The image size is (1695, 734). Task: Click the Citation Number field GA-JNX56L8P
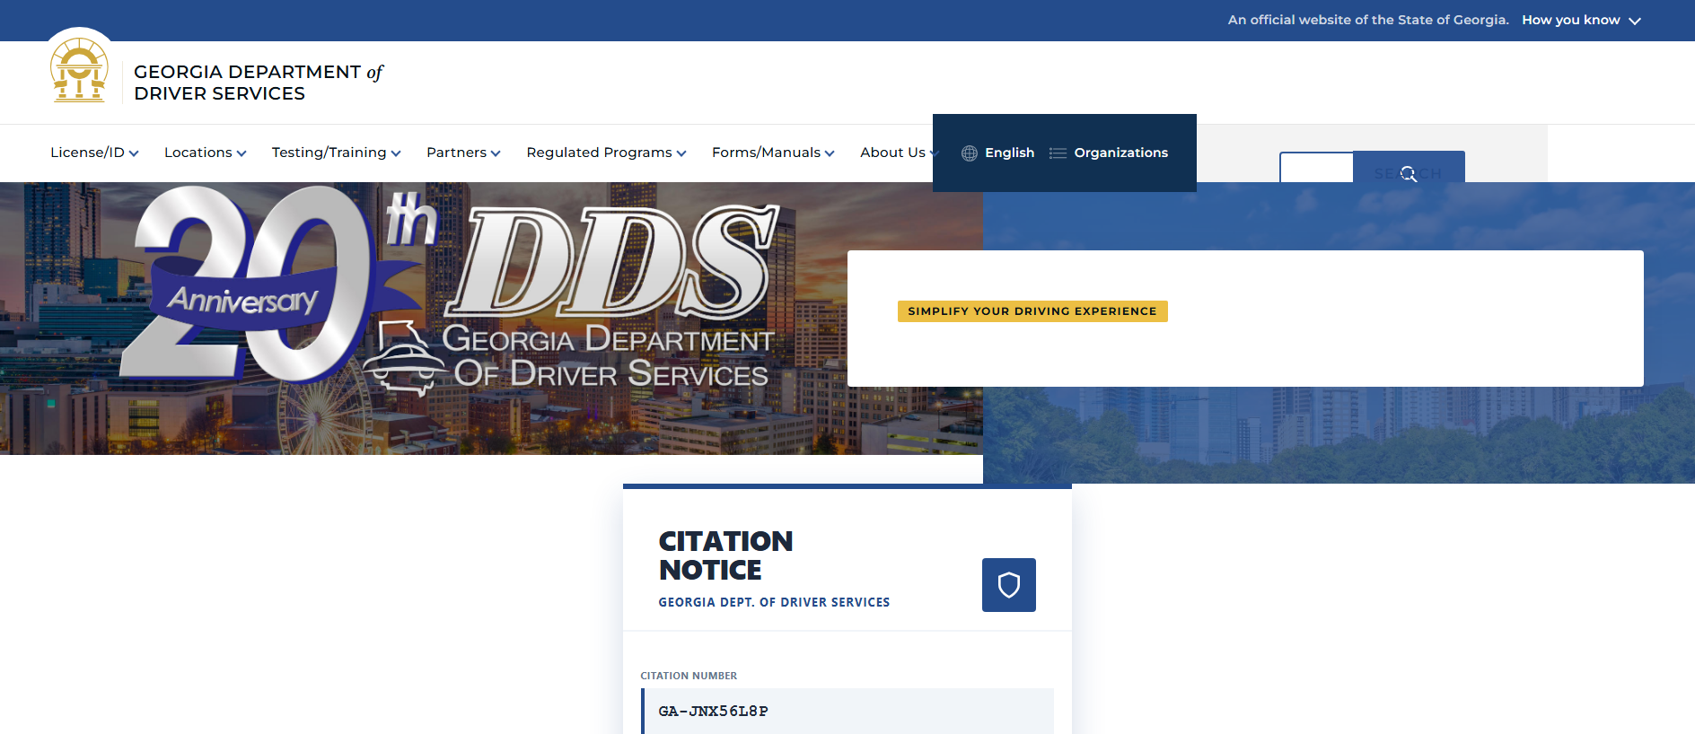(847, 712)
